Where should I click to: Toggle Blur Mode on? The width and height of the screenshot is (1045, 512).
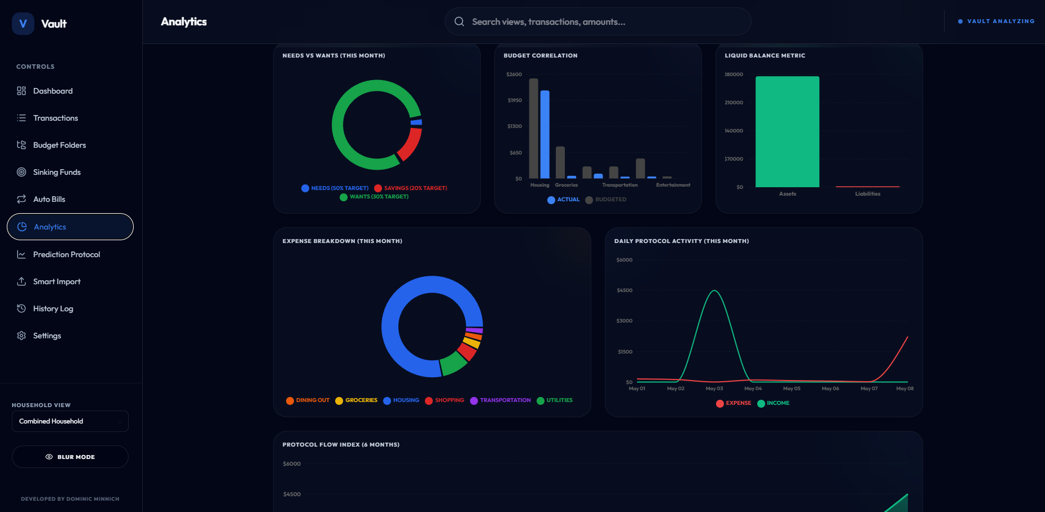point(70,457)
